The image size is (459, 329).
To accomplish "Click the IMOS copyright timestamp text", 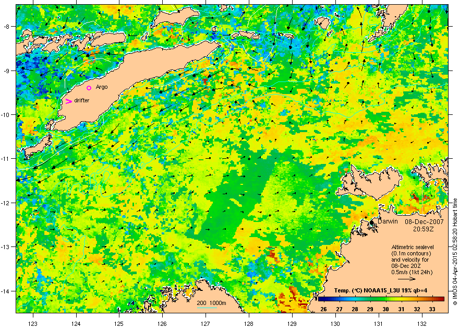I will click(455, 252).
